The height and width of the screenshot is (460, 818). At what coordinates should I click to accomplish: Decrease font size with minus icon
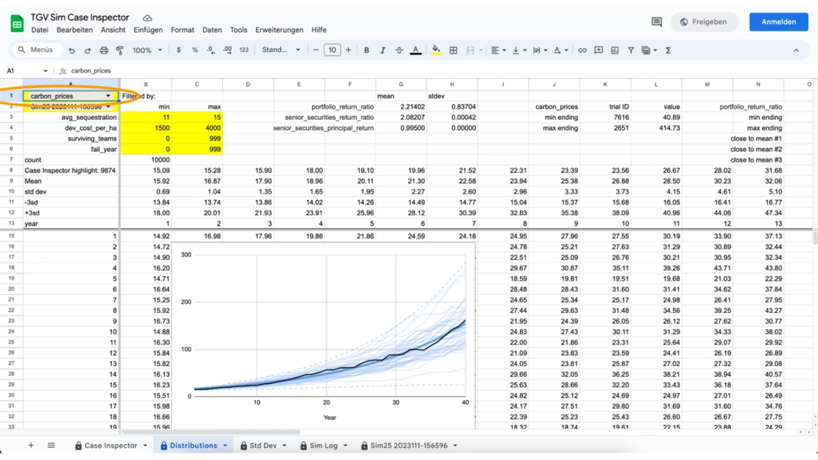[316, 50]
